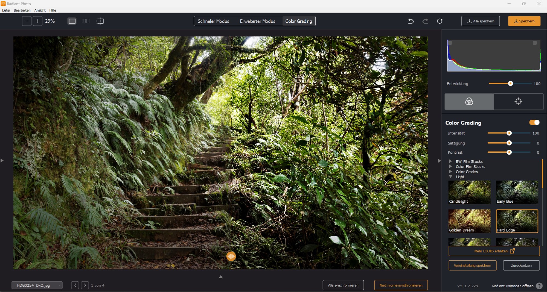547x292 pixels.
Task: Click the '1 von 4' image counter
Action: pos(98,285)
